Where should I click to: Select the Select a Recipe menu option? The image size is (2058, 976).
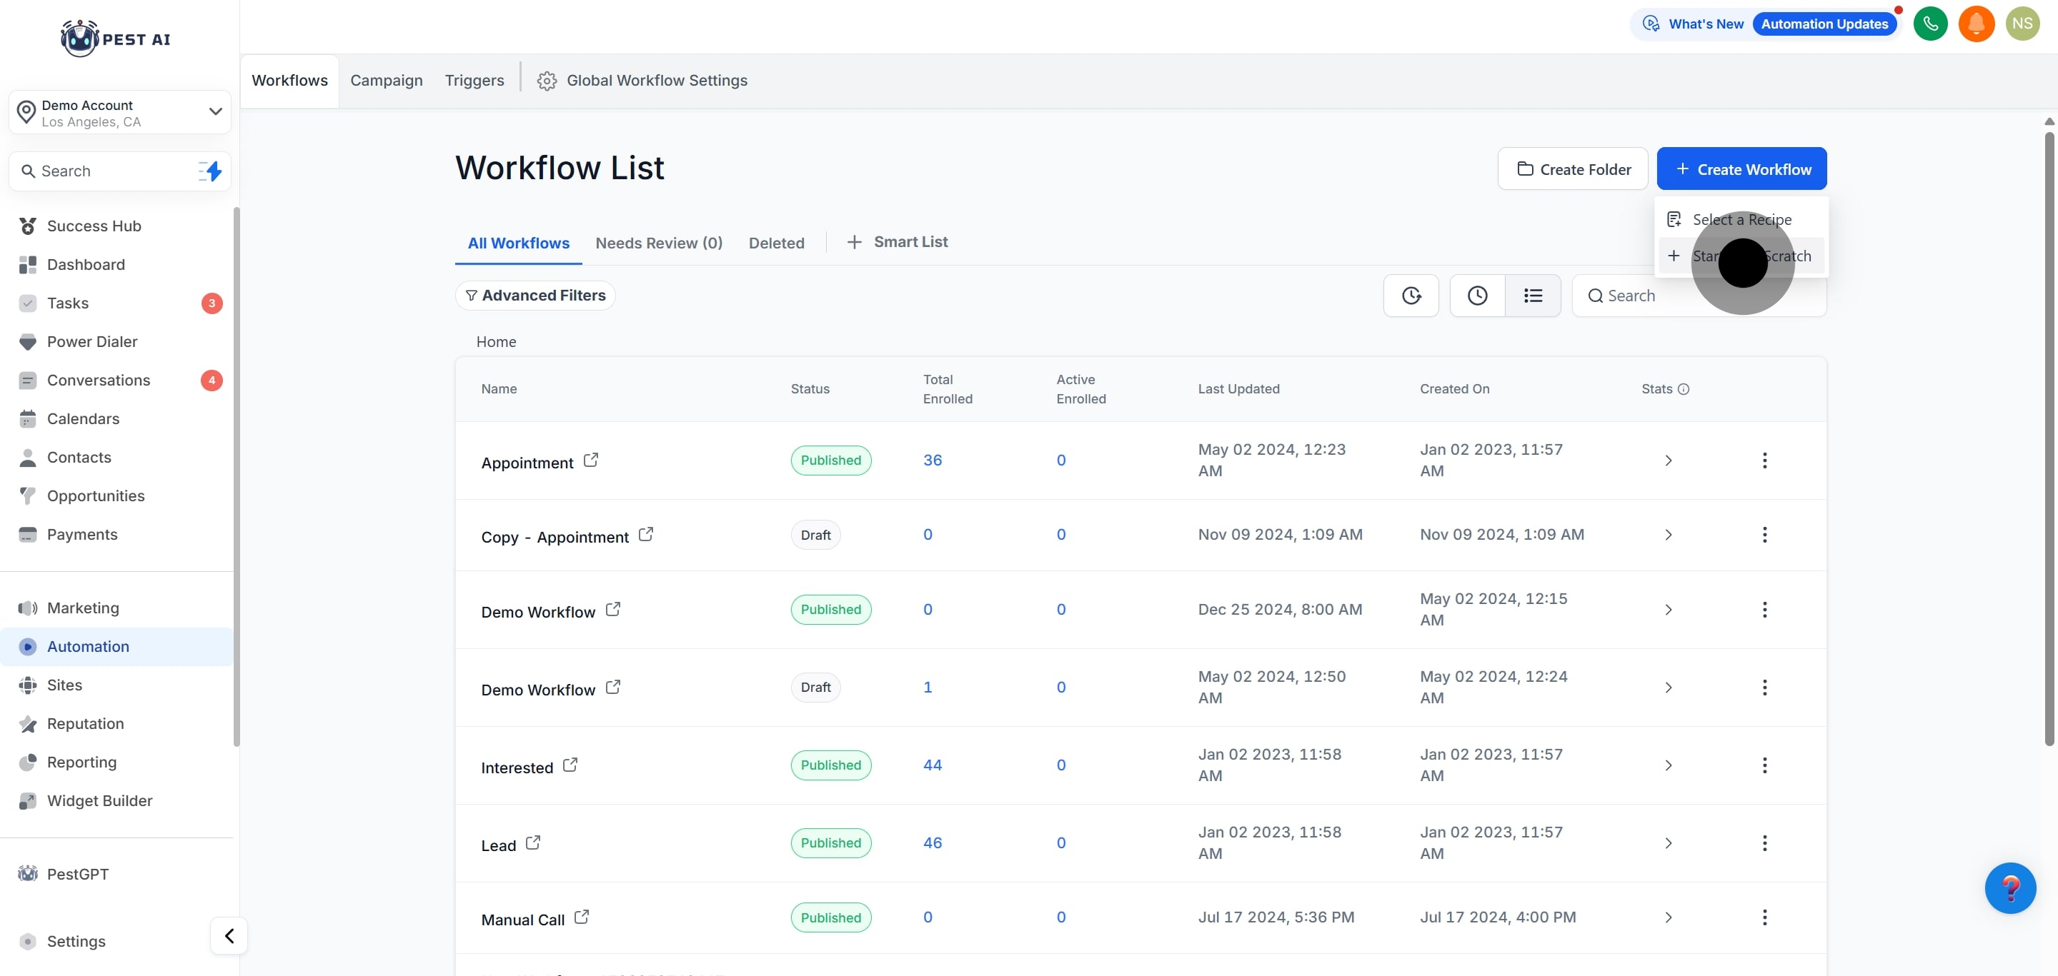point(1741,219)
